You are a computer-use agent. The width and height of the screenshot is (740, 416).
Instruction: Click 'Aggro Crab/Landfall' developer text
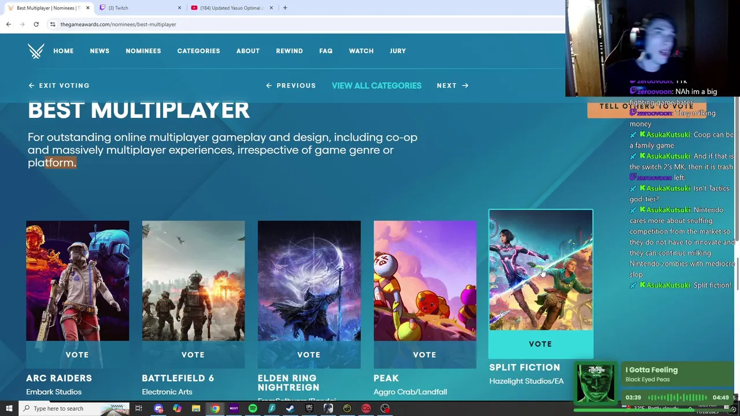(410, 392)
